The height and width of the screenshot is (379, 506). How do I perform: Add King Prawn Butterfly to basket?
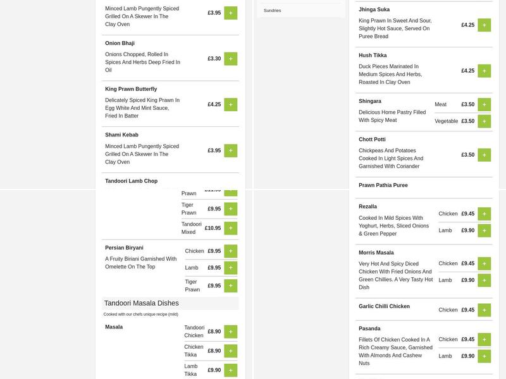click(230, 104)
